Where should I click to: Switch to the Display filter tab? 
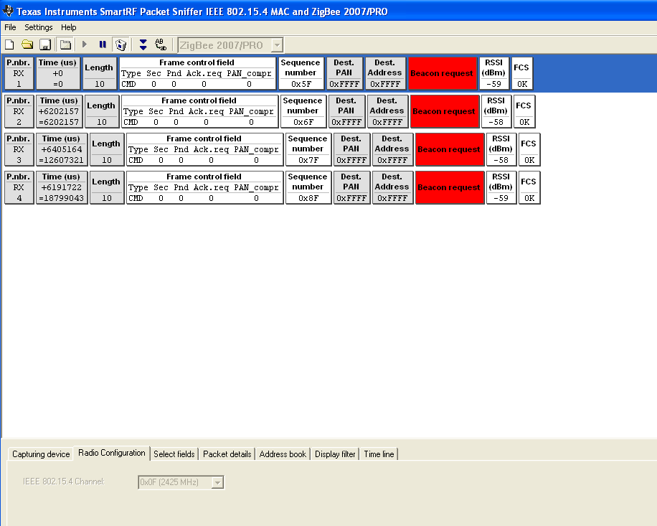click(335, 454)
